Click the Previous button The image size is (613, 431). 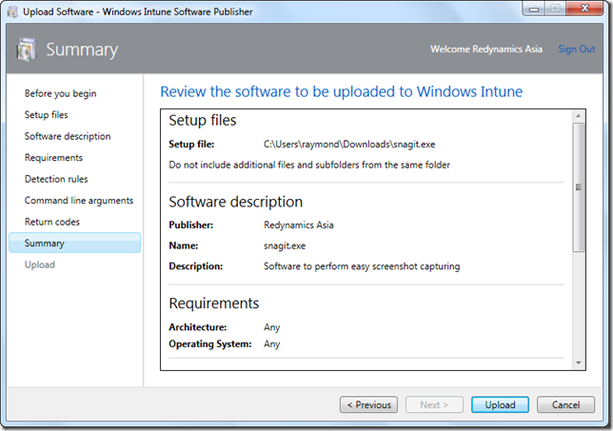pos(368,404)
